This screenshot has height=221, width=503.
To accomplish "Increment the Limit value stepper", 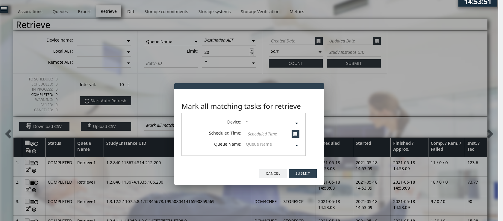I will click(251, 50).
